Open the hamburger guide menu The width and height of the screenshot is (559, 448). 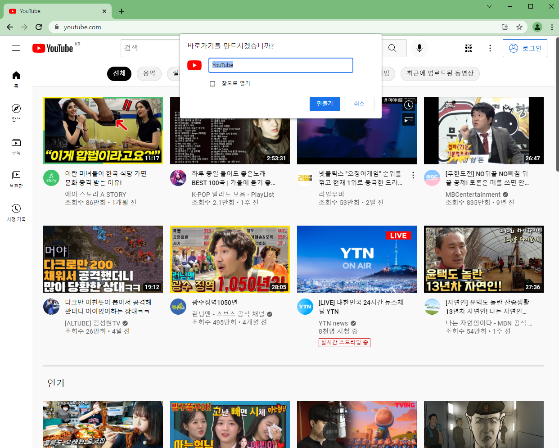[16, 48]
